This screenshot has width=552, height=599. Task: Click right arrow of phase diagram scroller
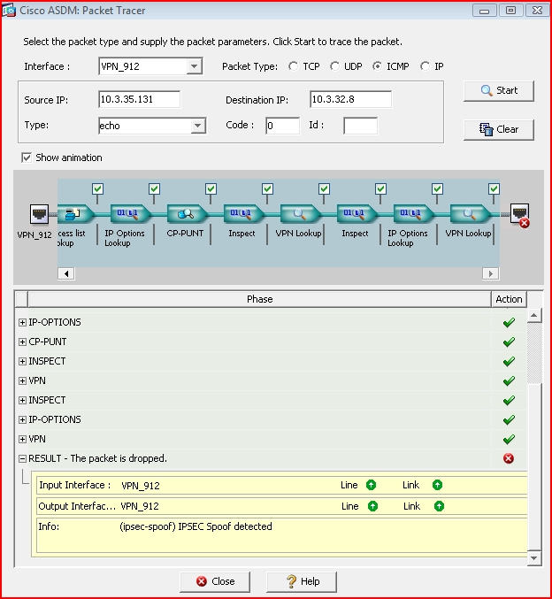[491, 273]
